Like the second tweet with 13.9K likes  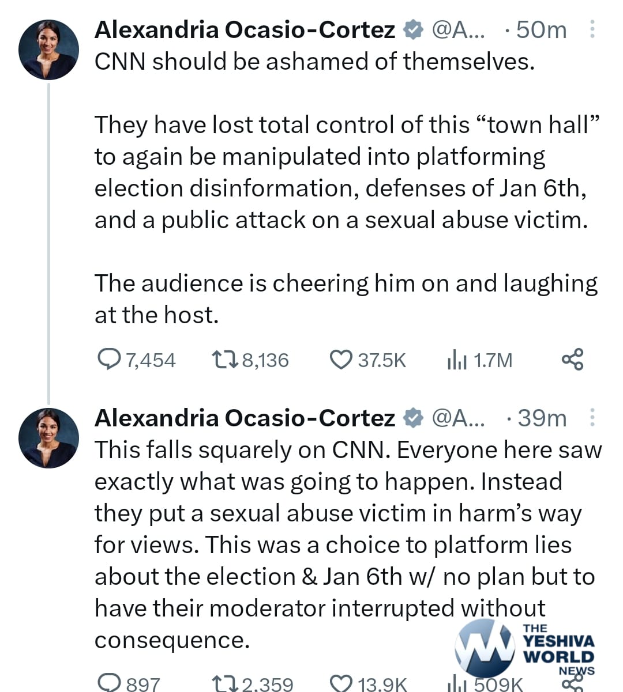coord(340,683)
